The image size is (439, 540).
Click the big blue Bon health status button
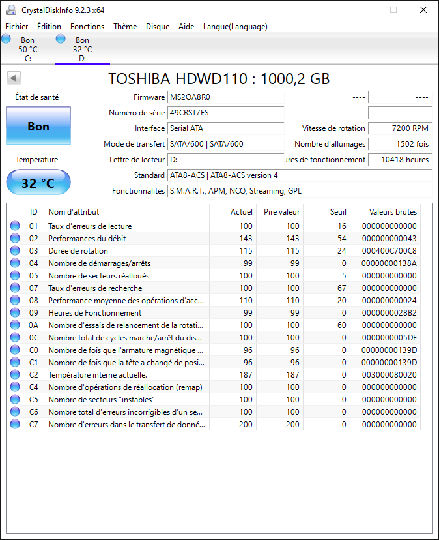[x=38, y=126]
